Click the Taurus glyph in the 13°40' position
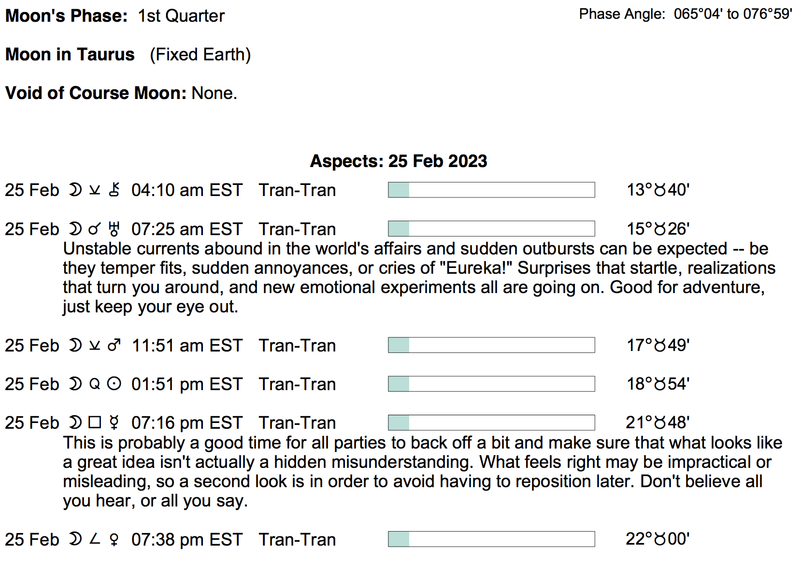 660,190
